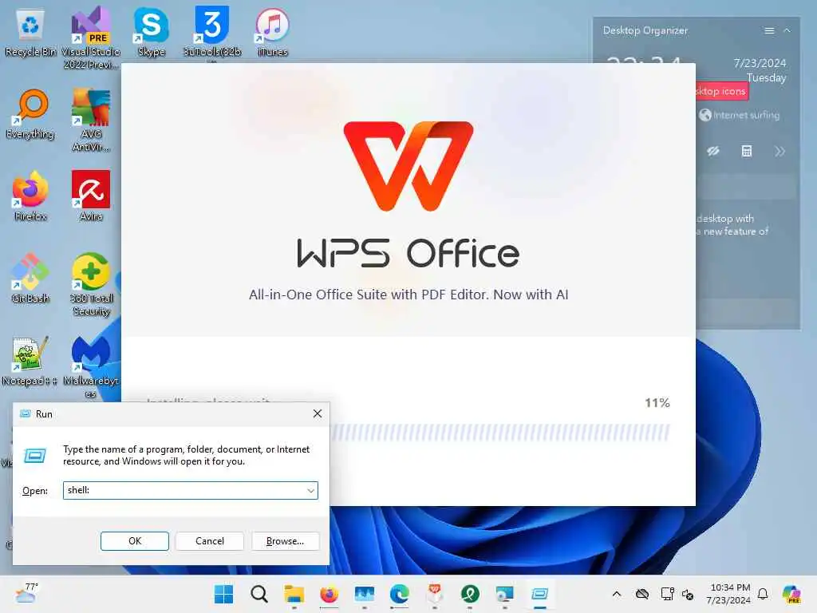The image size is (817, 613).
Task: Open the notification bell in system tray
Action: (763, 594)
